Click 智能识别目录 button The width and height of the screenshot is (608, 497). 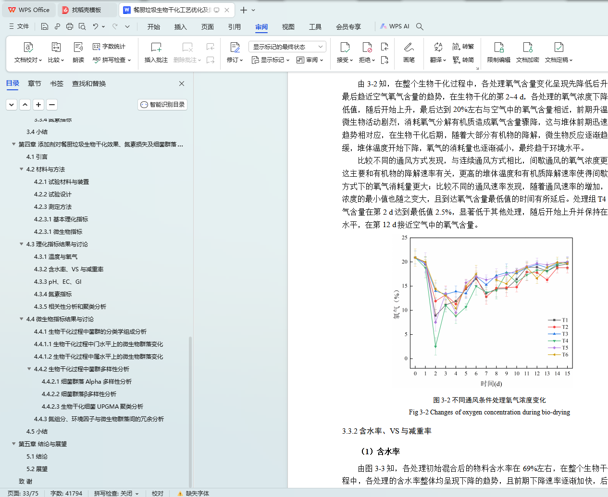click(162, 104)
